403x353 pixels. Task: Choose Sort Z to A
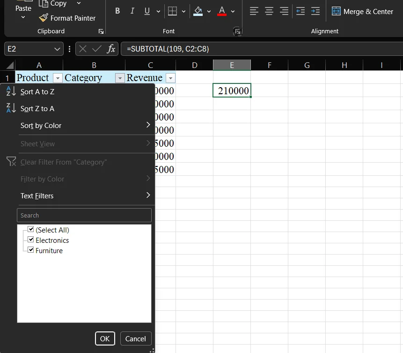(x=77, y=109)
